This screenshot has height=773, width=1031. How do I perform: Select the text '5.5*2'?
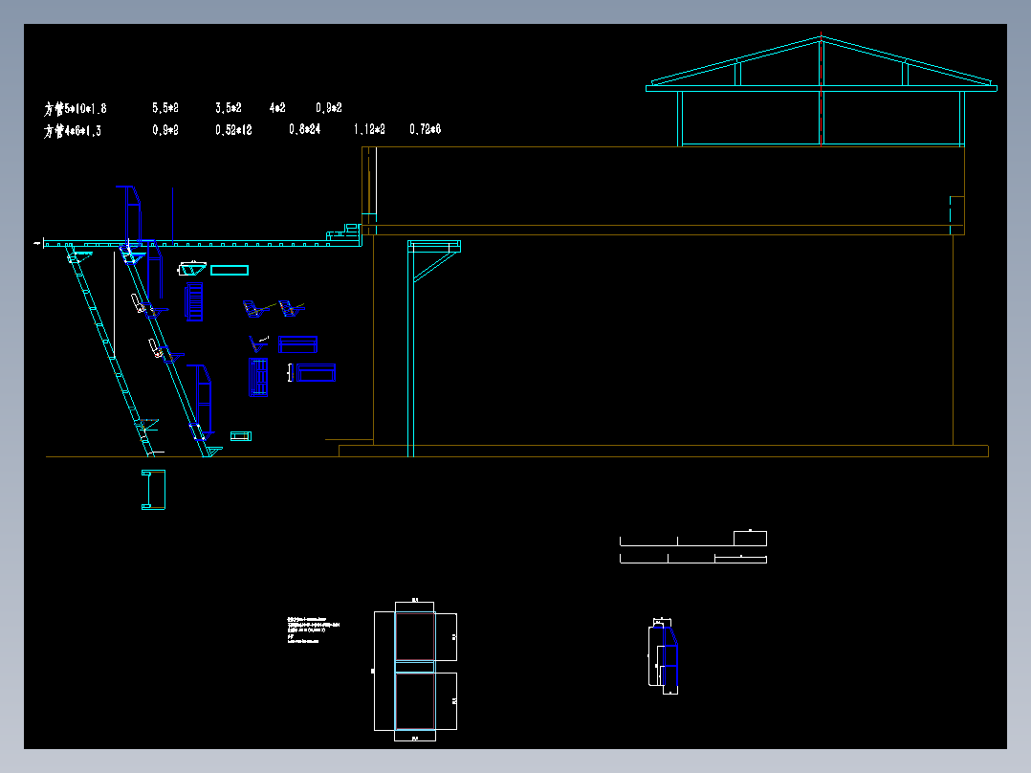[165, 108]
